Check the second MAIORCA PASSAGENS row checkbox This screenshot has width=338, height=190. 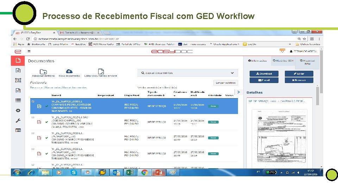[33, 149]
